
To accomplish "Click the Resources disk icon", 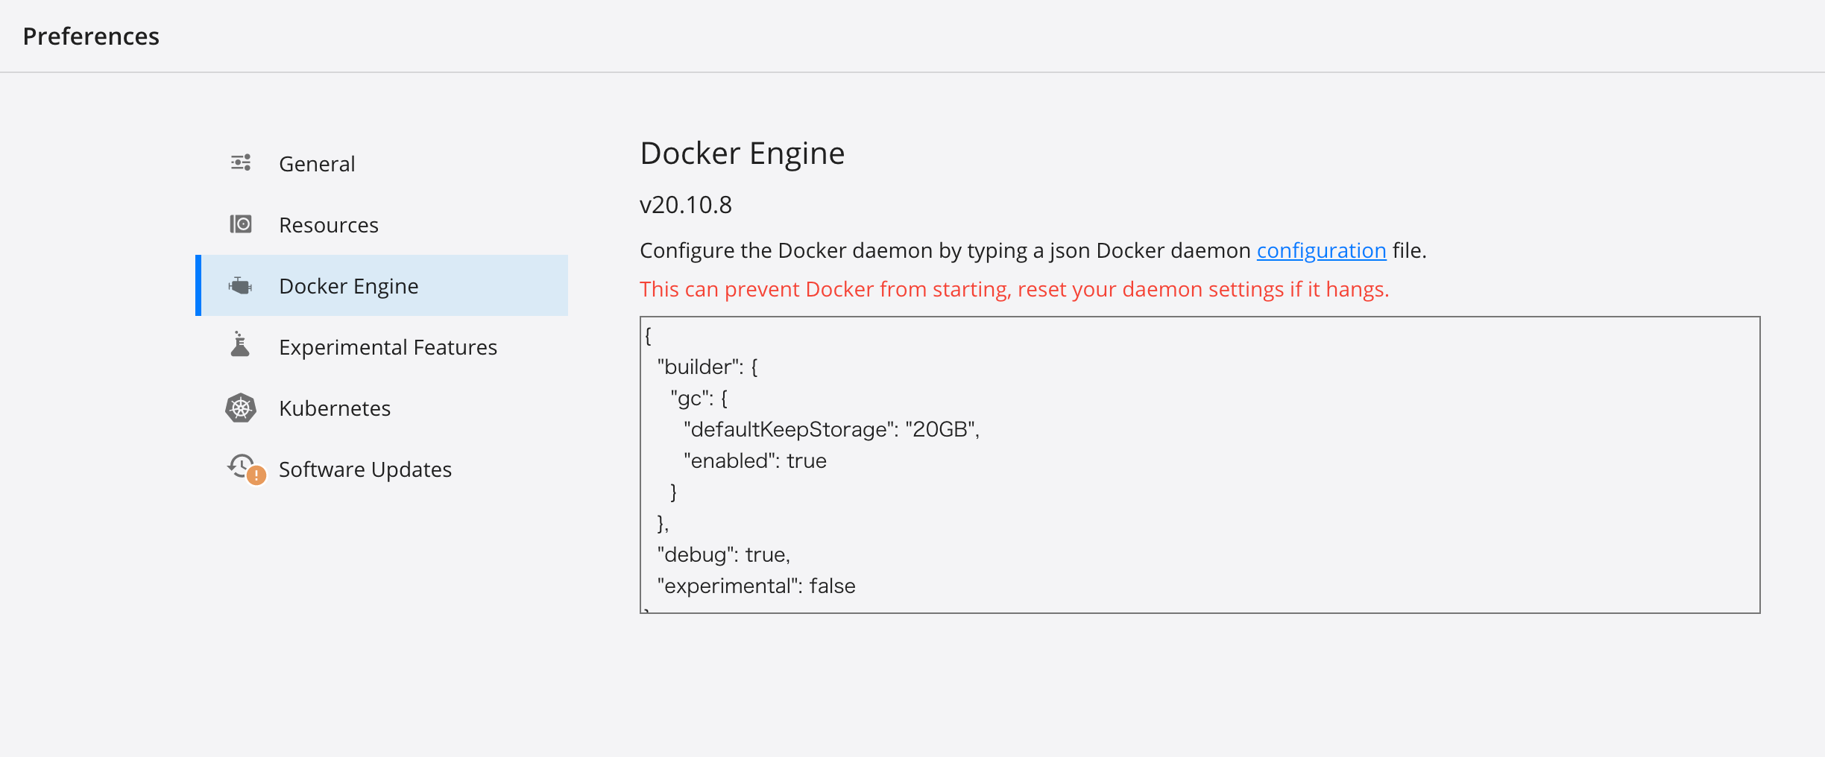I will pos(241,224).
